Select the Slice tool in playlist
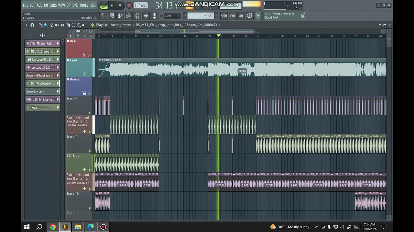The height and width of the screenshot is (232, 414). [68, 25]
